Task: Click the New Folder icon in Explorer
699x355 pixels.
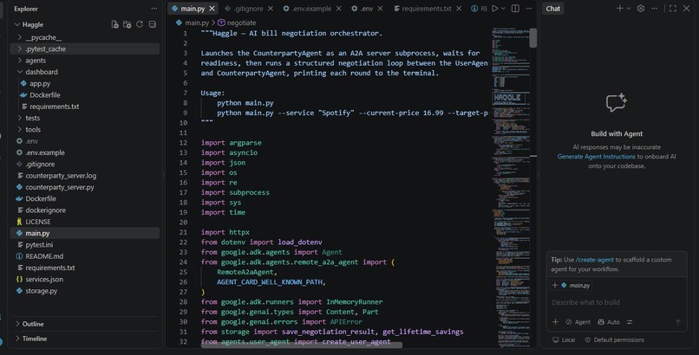Action: coord(127,24)
